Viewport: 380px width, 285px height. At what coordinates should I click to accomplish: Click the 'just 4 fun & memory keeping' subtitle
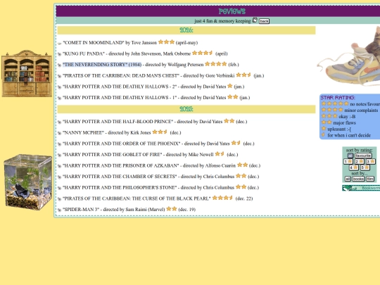(x=222, y=21)
